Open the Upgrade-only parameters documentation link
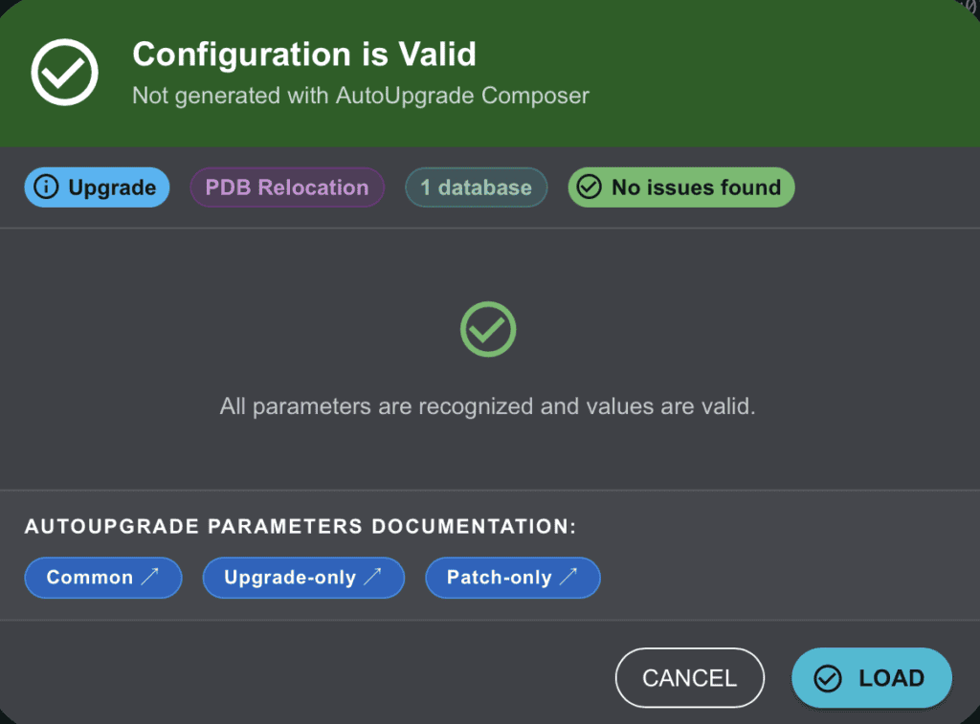This screenshot has width=980, height=724. (x=302, y=578)
